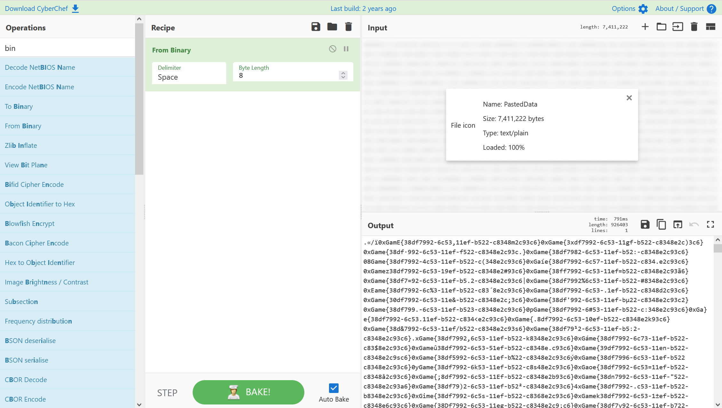
Task: Set breakpoint on From Binary operation
Action: point(346,49)
